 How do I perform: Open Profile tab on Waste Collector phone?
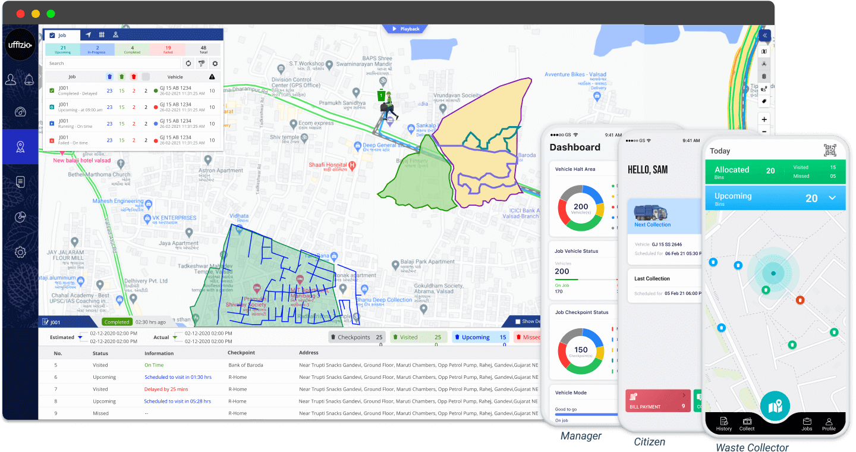click(829, 424)
